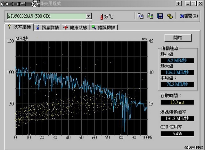Click the 76.2 MB/秒 average value field
Viewport: 205px width, 150px height.
[x=177, y=84]
